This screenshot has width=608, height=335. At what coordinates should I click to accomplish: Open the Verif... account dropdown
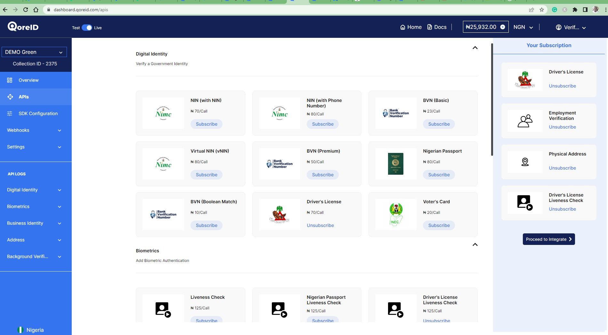[x=571, y=28]
